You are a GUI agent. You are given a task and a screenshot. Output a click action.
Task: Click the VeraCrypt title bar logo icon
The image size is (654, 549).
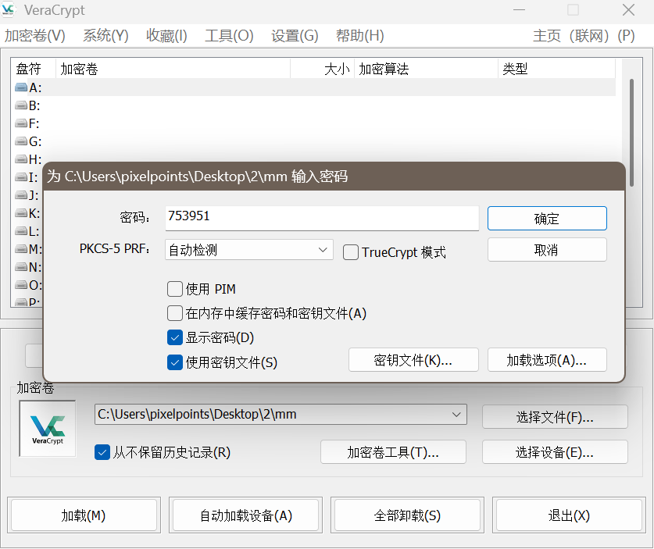[9, 9]
